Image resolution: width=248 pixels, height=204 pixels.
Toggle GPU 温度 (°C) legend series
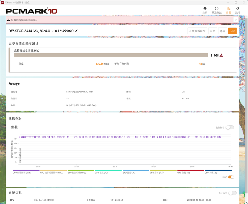136,172
